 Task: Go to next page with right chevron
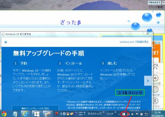[x=148, y=81]
